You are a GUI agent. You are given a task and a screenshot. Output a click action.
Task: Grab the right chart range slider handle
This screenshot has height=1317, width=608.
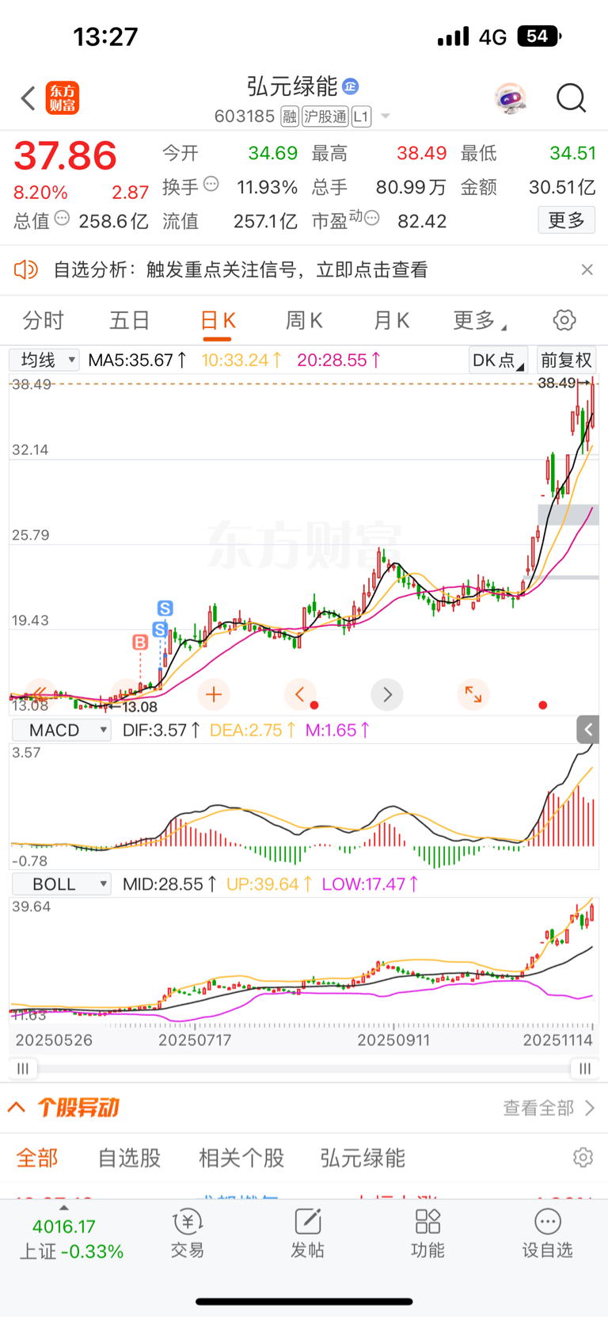(584, 1068)
